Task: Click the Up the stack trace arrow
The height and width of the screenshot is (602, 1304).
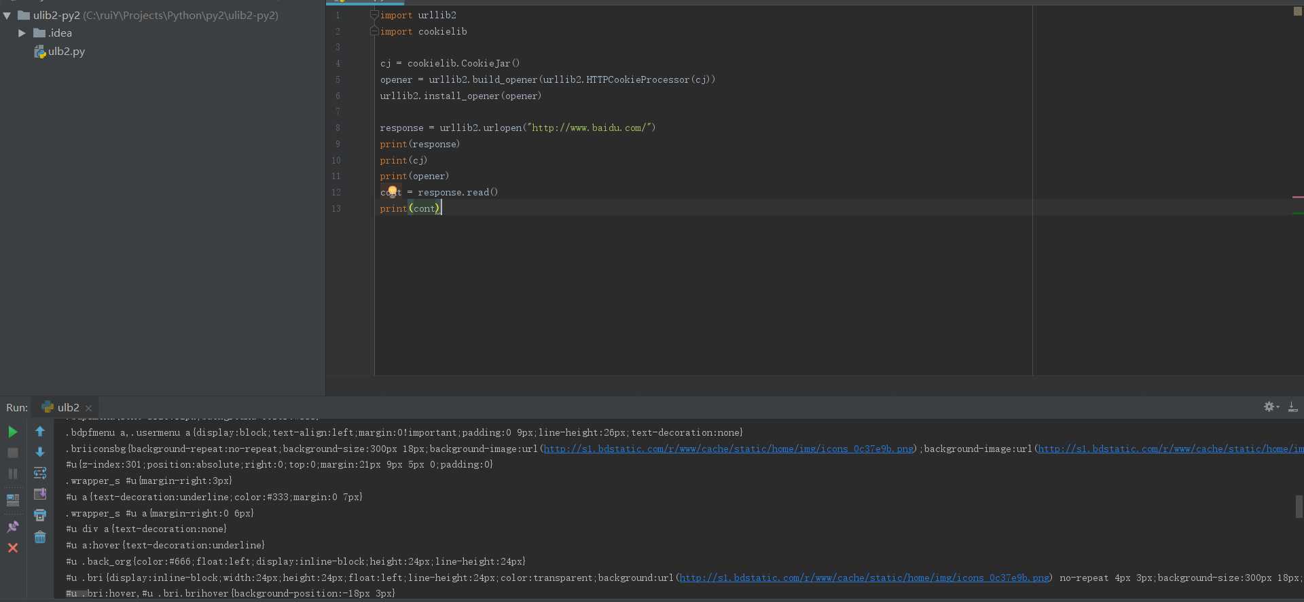Action: point(40,432)
